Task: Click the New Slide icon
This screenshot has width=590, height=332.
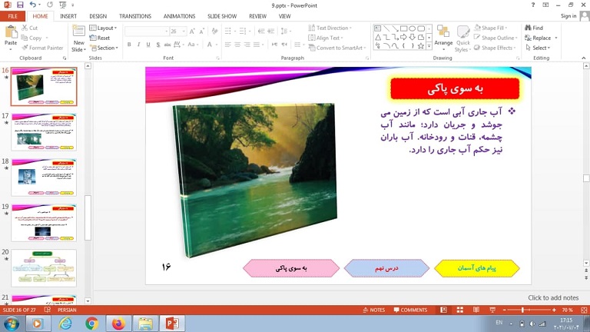Action: point(78,35)
